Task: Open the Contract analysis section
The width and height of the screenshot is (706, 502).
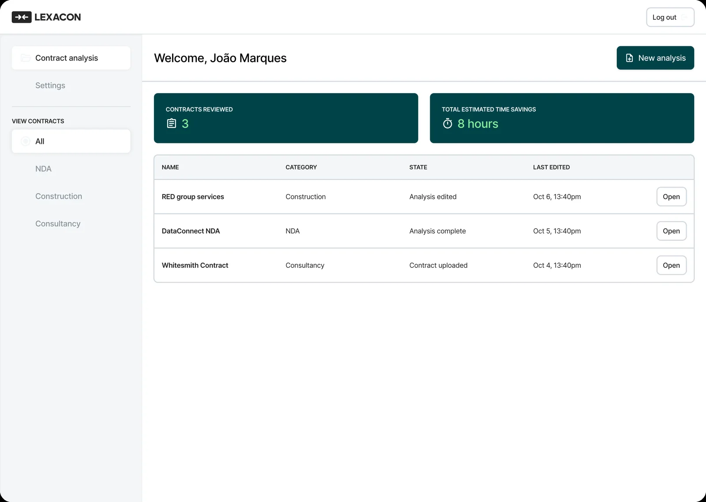Action: [x=71, y=58]
